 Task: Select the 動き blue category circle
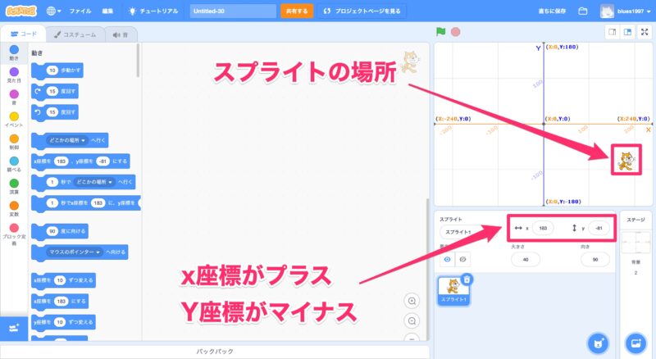14,51
